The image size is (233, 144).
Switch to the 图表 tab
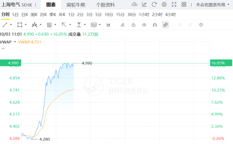51,5
